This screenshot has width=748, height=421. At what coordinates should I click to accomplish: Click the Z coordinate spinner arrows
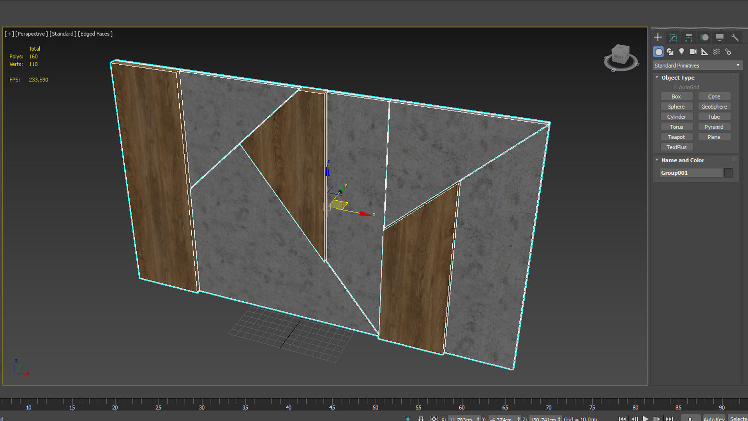[x=559, y=419]
